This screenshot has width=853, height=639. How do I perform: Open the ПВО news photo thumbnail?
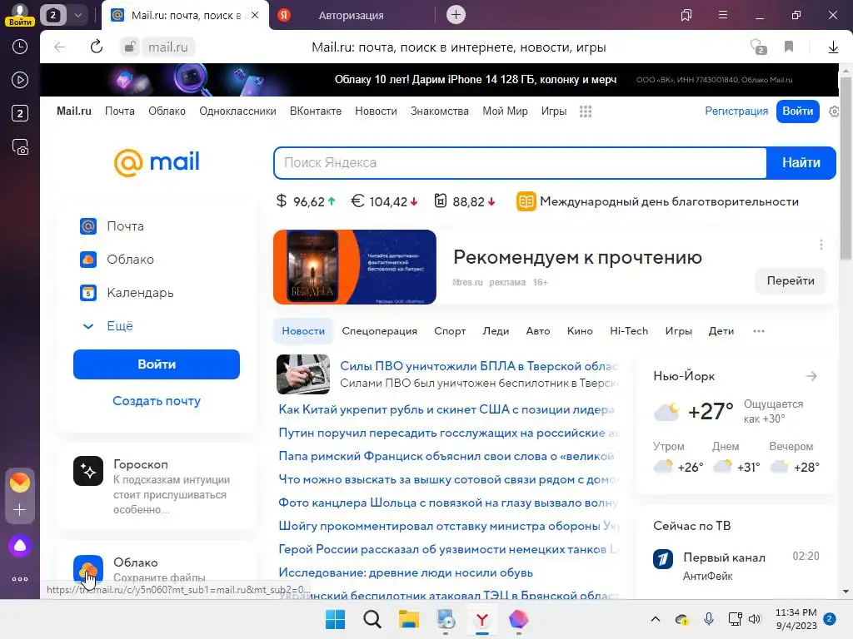[303, 374]
